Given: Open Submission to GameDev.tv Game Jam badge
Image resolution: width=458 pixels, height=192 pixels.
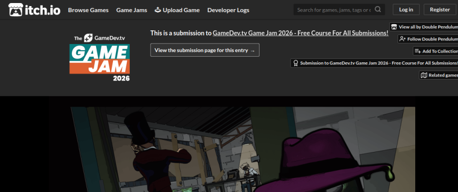Looking at the screenshot, I should [x=375, y=63].
